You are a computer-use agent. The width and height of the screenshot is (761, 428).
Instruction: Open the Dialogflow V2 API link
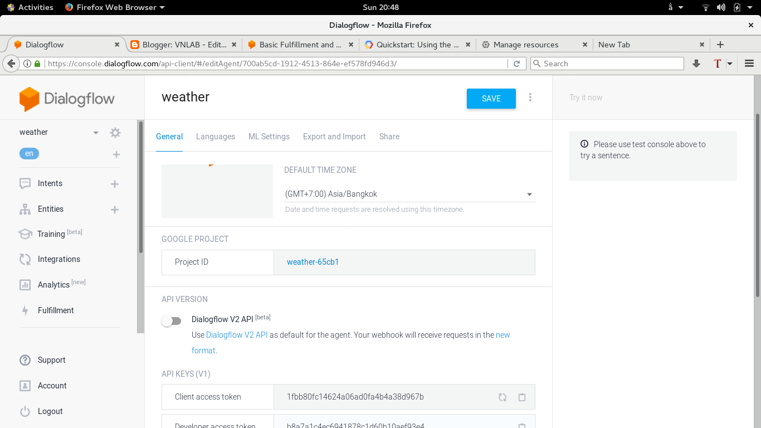point(237,335)
